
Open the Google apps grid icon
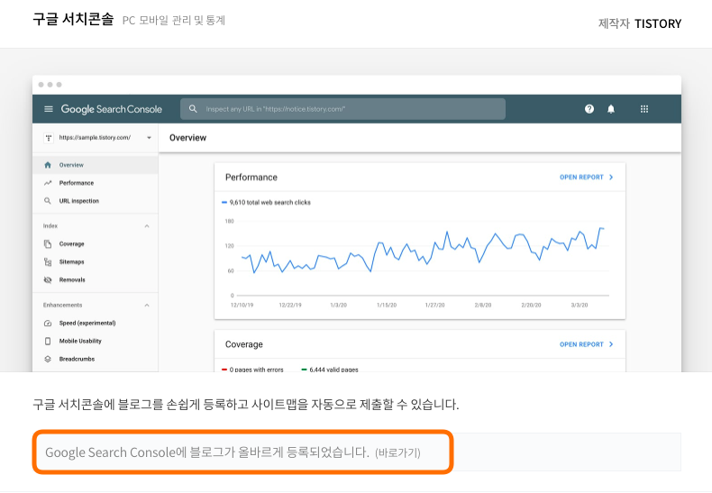644,109
